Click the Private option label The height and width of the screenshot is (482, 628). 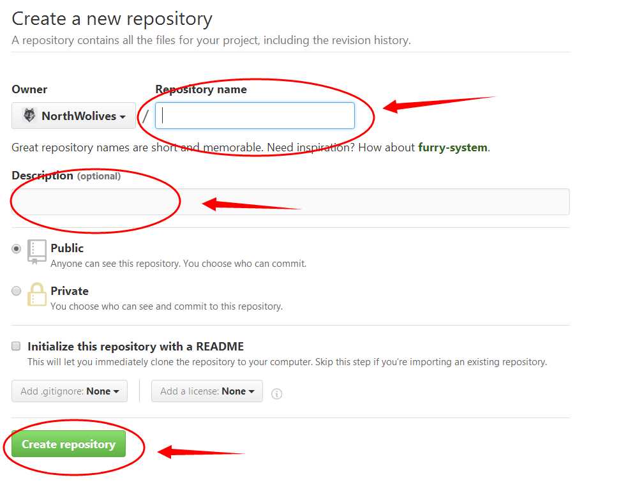pyautogui.click(x=70, y=291)
